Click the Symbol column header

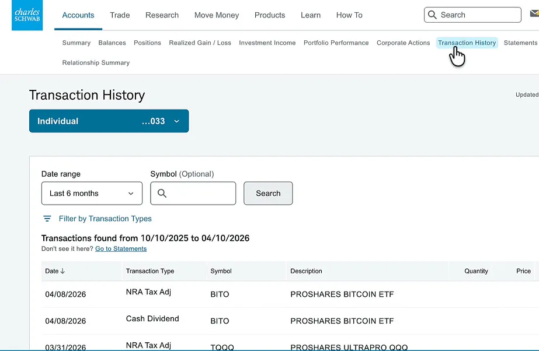(x=221, y=271)
